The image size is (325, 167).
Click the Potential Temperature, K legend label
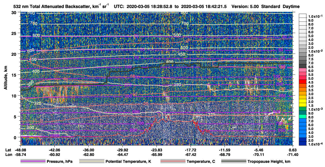pos(128,161)
